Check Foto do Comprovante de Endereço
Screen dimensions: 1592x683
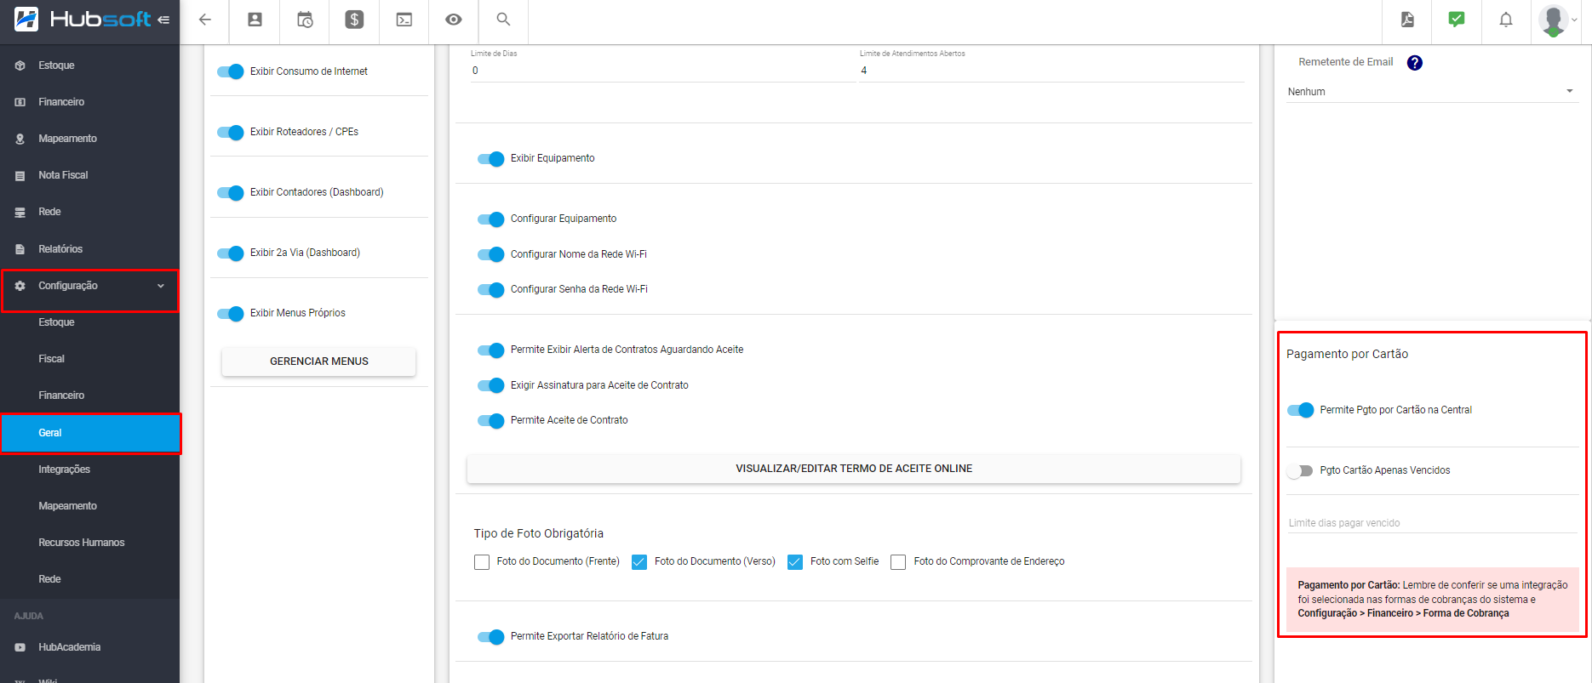click(x=898, y=562)
